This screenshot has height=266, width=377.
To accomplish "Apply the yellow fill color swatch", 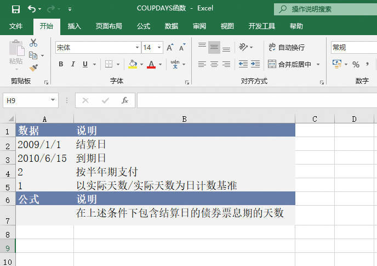I will [x=132, y=64].
